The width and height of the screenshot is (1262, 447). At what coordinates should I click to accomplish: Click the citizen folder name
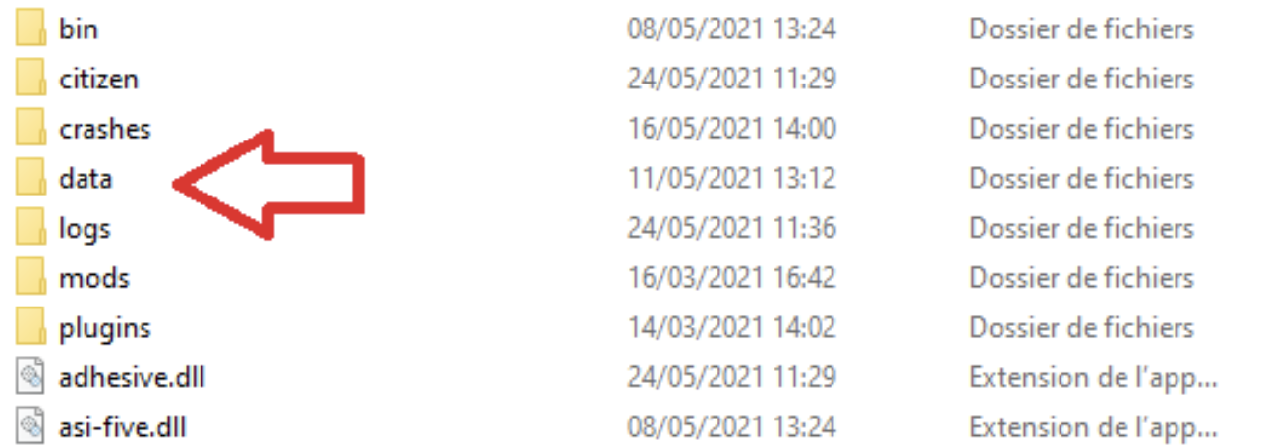tap(98, 79)
